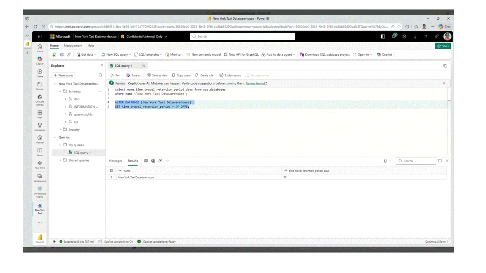Click the download arrow icon in the header
This screenshot has height=273, width=486.
pyautogui.click(x=415, y=36)
